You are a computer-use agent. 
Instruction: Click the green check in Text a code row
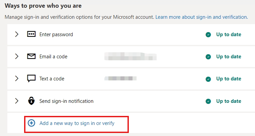coord(208,79)
